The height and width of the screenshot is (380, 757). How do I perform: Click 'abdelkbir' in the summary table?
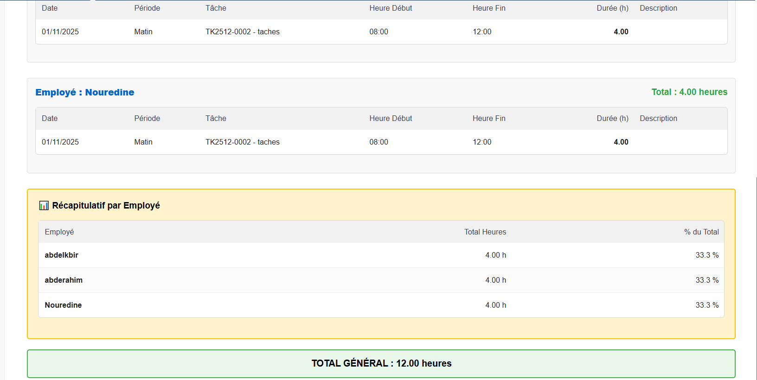(x=61, y=255)
